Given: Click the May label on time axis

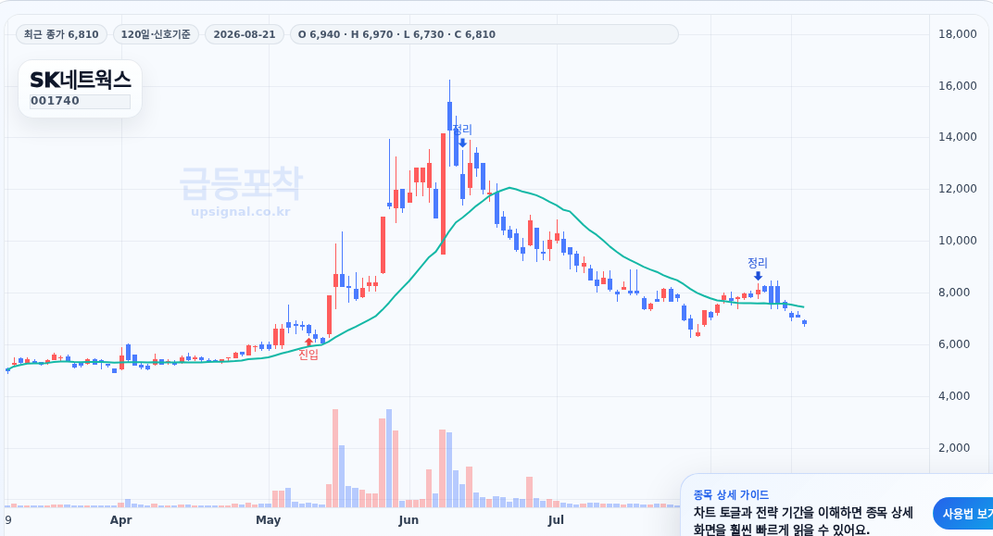Looking at the screenshot, I should pos(269,521).
